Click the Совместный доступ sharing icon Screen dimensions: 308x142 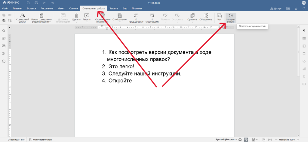pos(23,18)
